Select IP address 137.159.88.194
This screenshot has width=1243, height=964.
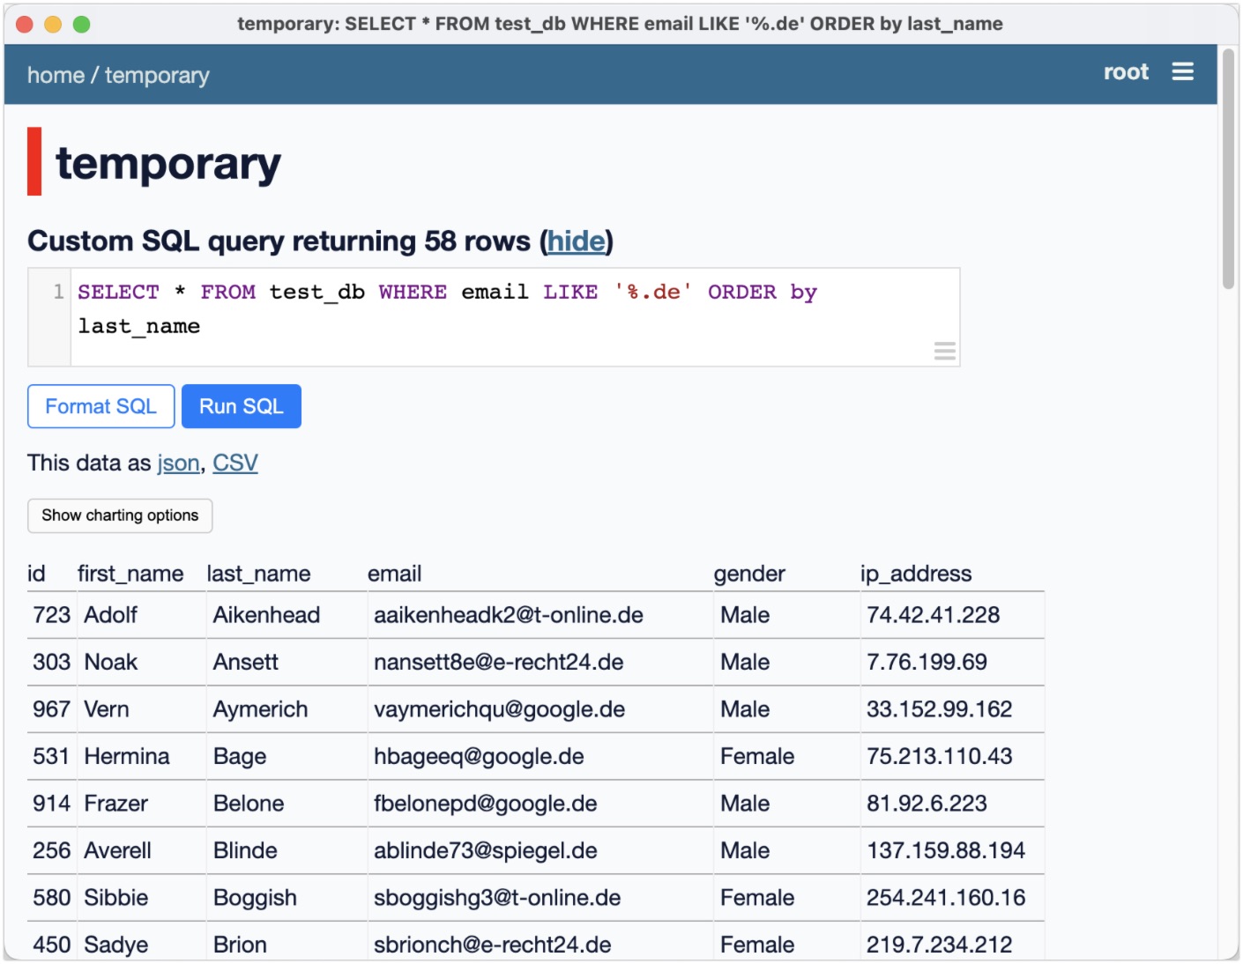click(x=952, y=850)
